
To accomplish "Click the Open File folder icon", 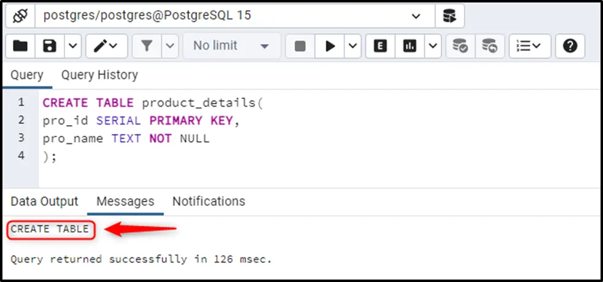I will [20, 45].
